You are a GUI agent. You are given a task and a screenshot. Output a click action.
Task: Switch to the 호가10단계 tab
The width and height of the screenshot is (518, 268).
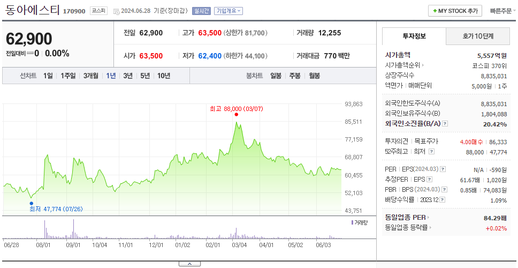478,36
